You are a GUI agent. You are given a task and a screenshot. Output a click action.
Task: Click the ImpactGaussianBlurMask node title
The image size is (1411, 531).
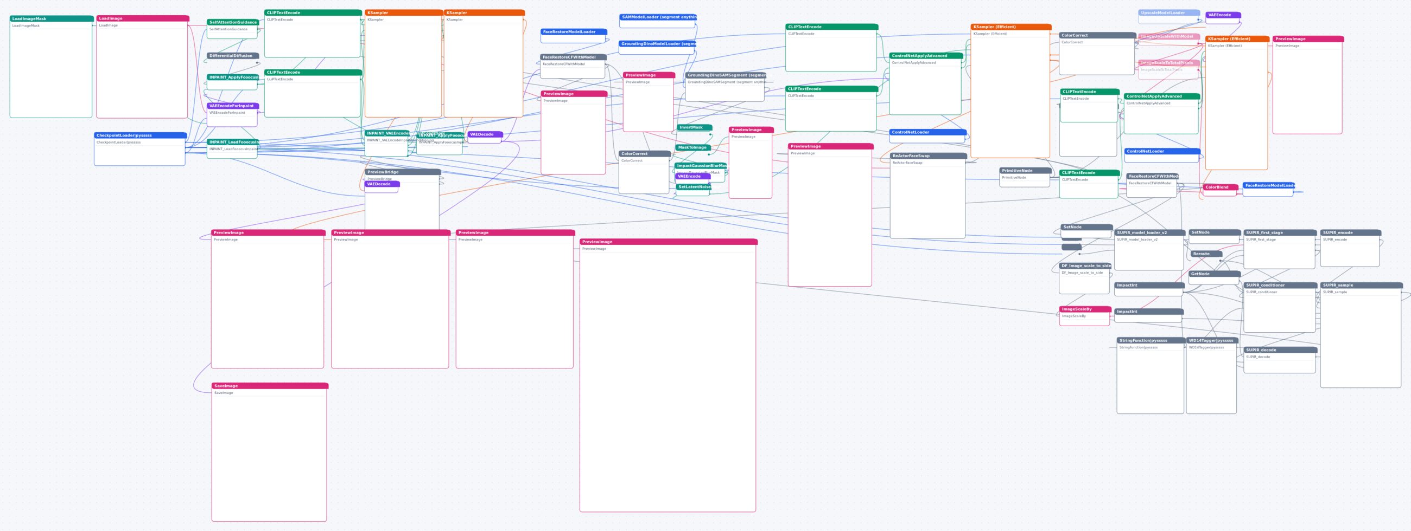point(701,166)
